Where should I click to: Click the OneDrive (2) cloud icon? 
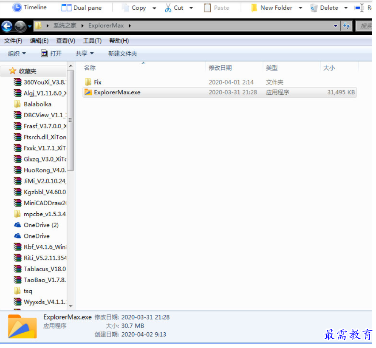[x=17, y=225]
